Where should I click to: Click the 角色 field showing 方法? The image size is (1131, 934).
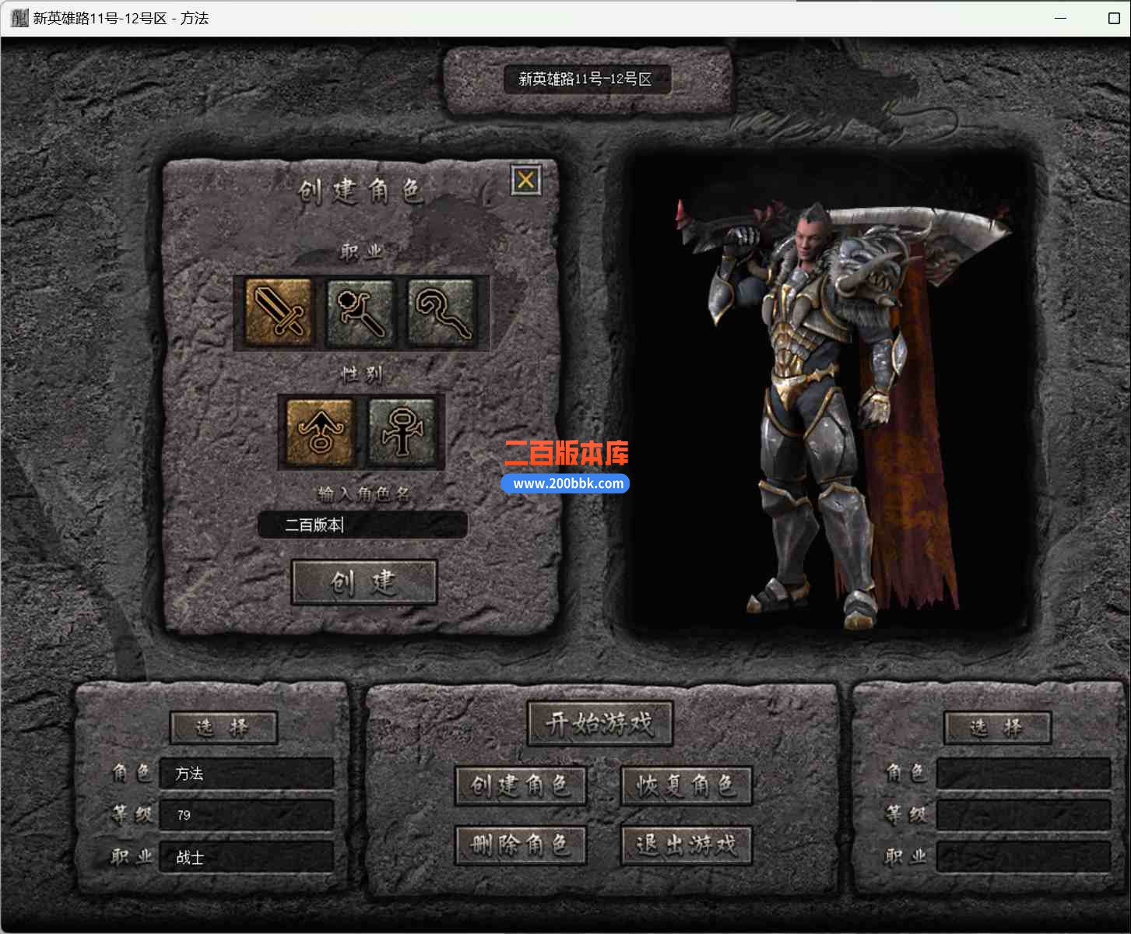[x=246, y=774]
